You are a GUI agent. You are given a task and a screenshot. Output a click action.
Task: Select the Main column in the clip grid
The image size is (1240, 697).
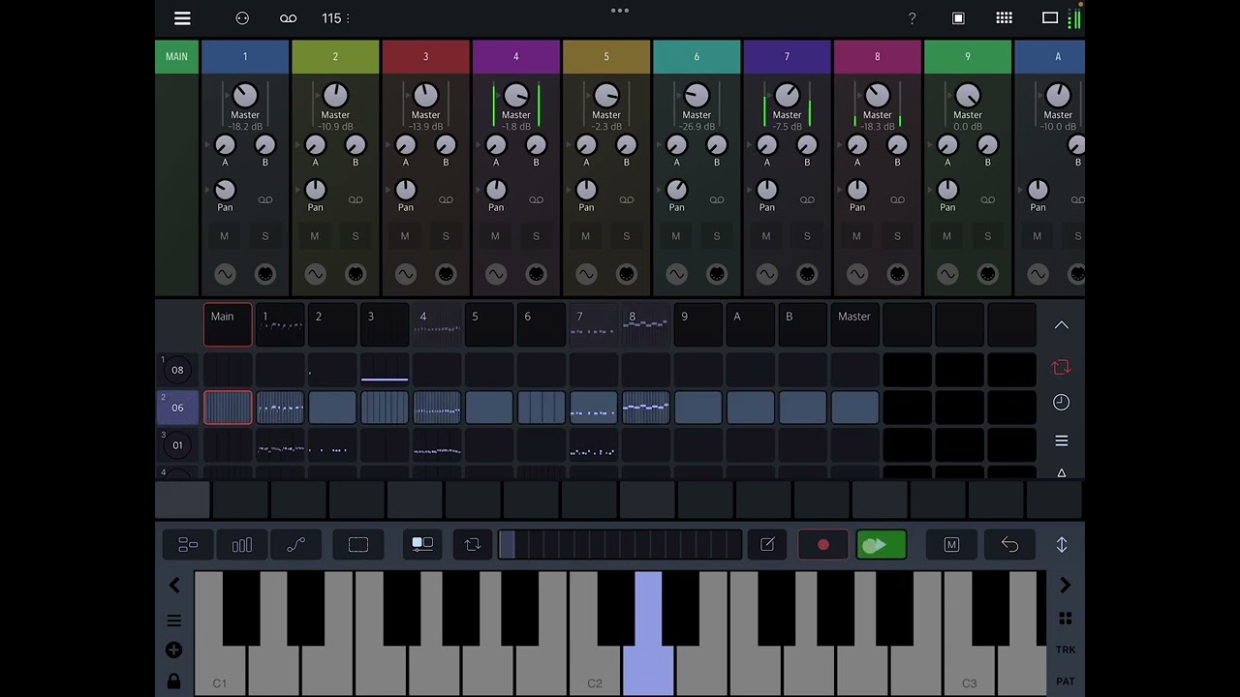point(228,325)
